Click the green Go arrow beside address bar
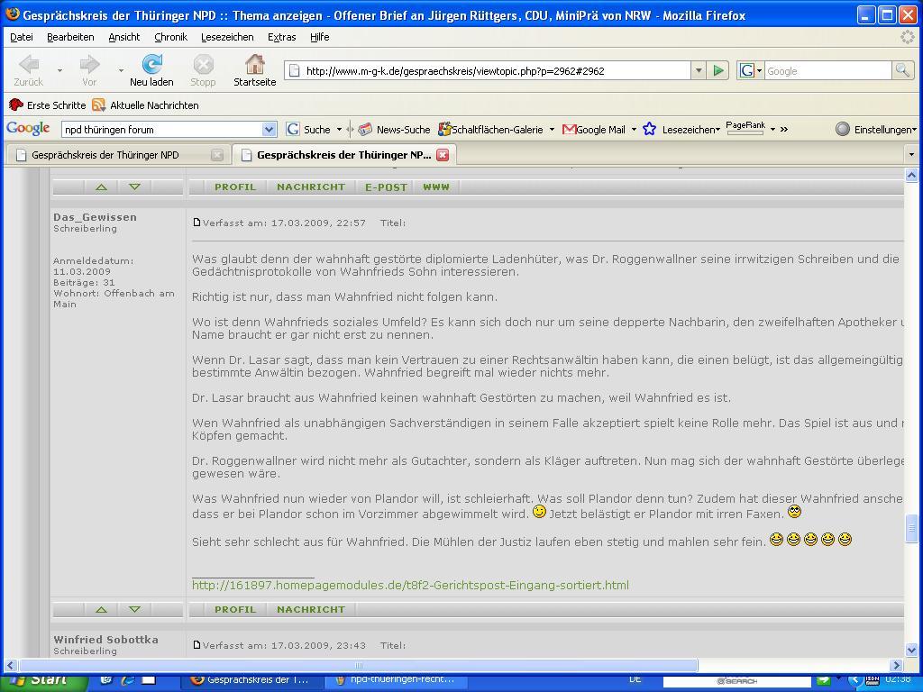The height and width of the screenshot is (692, 923). [x=717, y=70]
